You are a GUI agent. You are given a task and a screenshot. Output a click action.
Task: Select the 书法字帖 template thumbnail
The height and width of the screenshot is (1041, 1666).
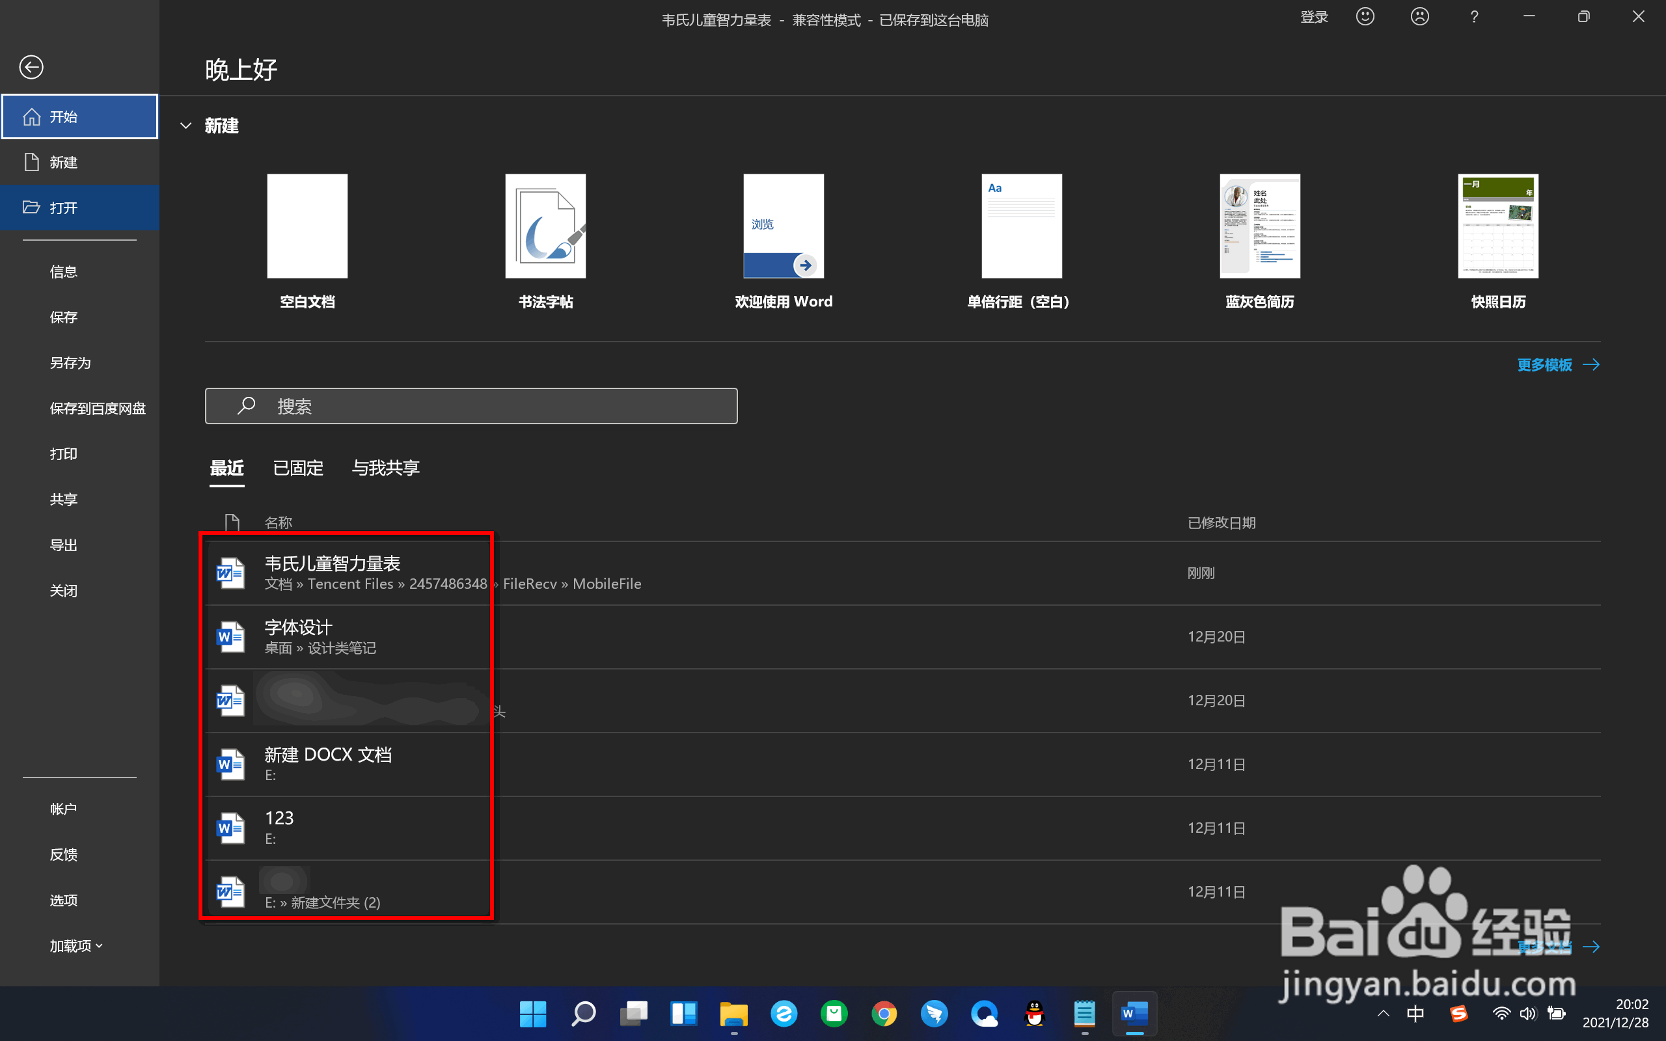pyautogui.click(x=545, y=226)
